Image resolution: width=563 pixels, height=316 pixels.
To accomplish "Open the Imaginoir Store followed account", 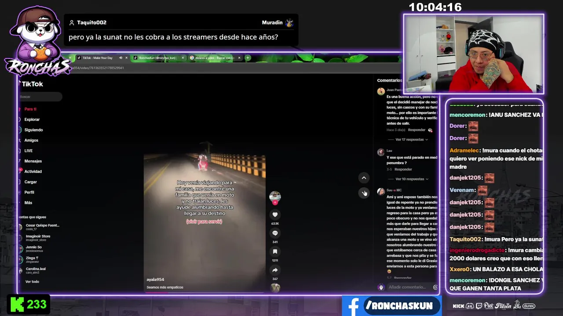I will coord(35,238).
